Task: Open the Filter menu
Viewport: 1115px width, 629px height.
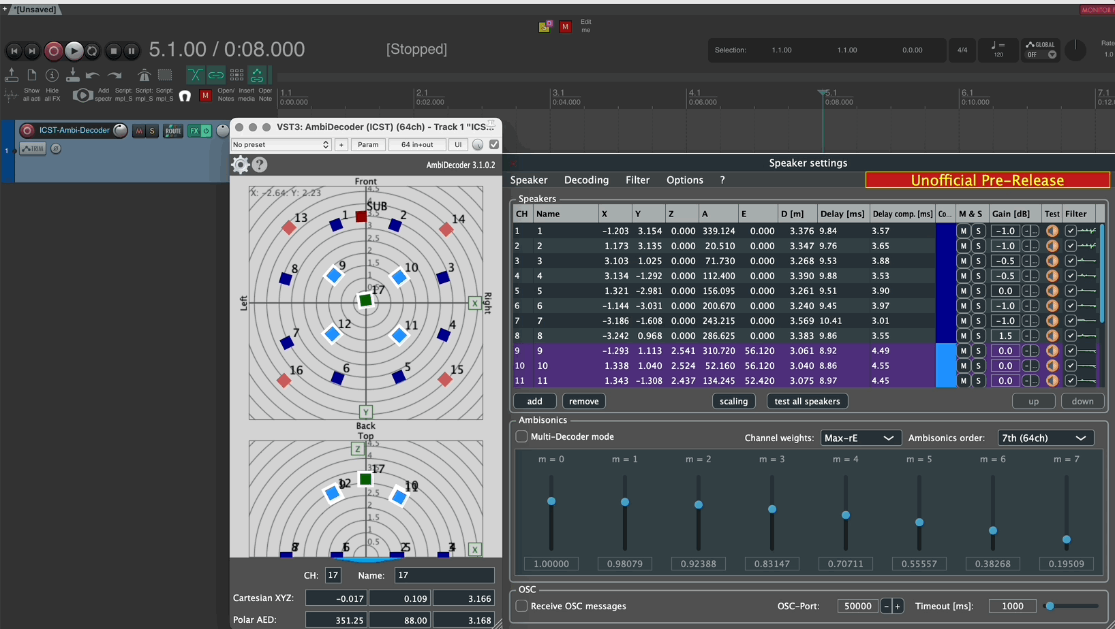Action: [x=637, y=180]
